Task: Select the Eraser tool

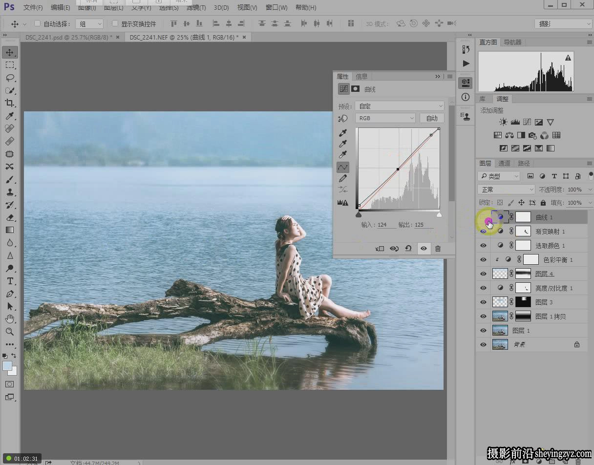Action: pos(10,217)
